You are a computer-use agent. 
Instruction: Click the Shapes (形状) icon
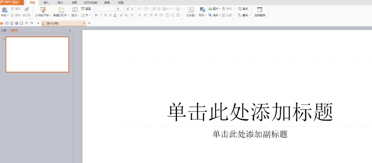click(202, 10)
